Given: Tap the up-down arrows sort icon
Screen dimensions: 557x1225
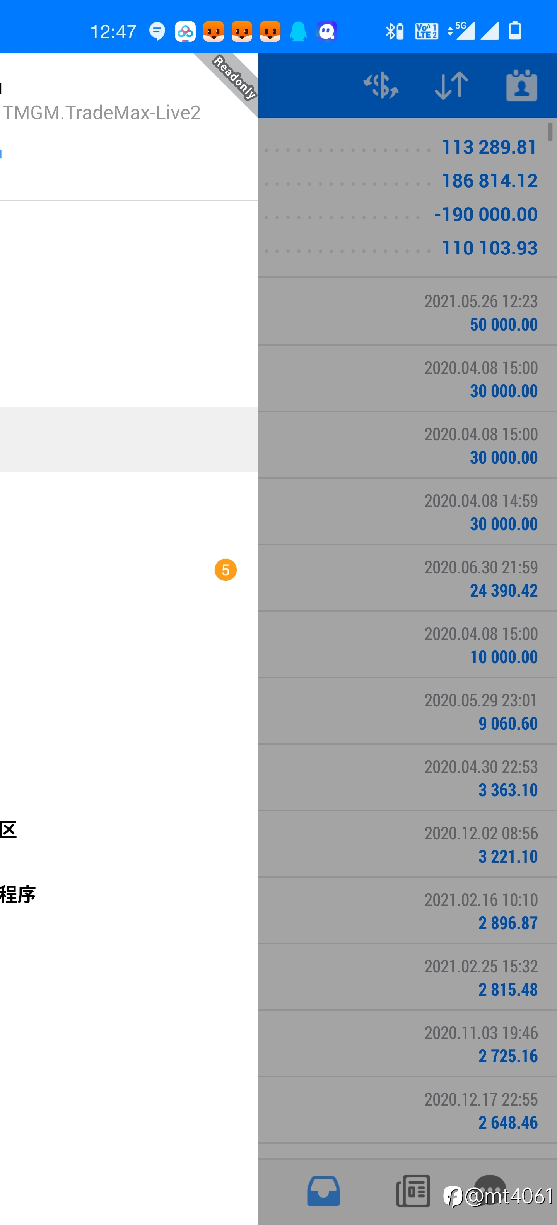Looking at the screenshot, I should [x=451, y=85].
